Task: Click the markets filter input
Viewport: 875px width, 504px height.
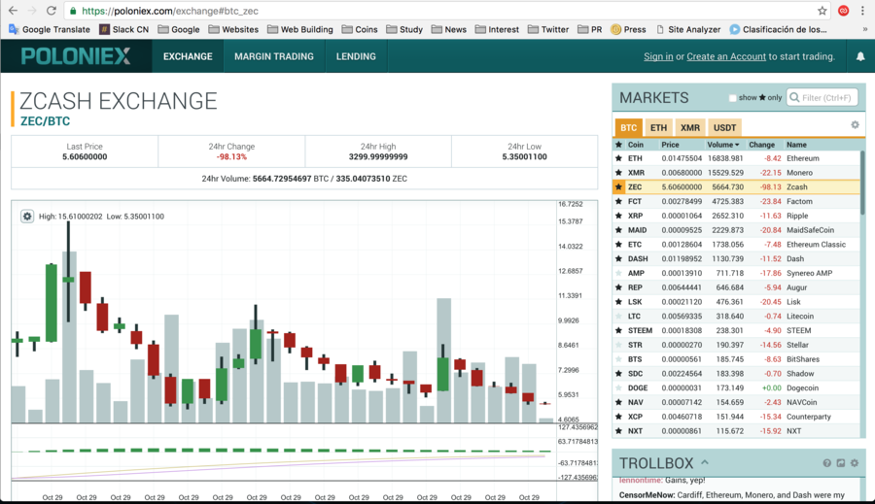Action: 822,97
